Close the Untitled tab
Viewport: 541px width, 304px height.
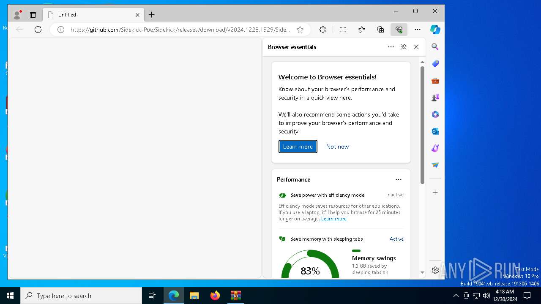[x=137, y=15]
